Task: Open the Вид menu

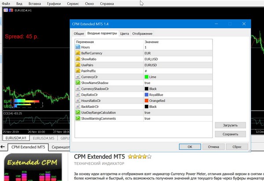Action: point(19,4)
